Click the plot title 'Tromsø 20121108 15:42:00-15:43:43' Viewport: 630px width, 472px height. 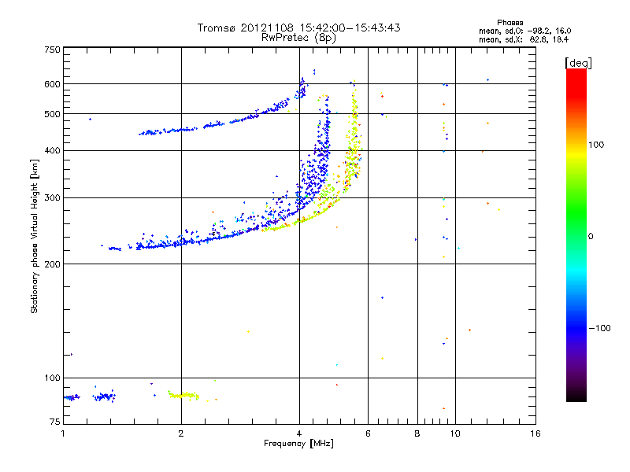pyautogui.click(x=298, y=28)
